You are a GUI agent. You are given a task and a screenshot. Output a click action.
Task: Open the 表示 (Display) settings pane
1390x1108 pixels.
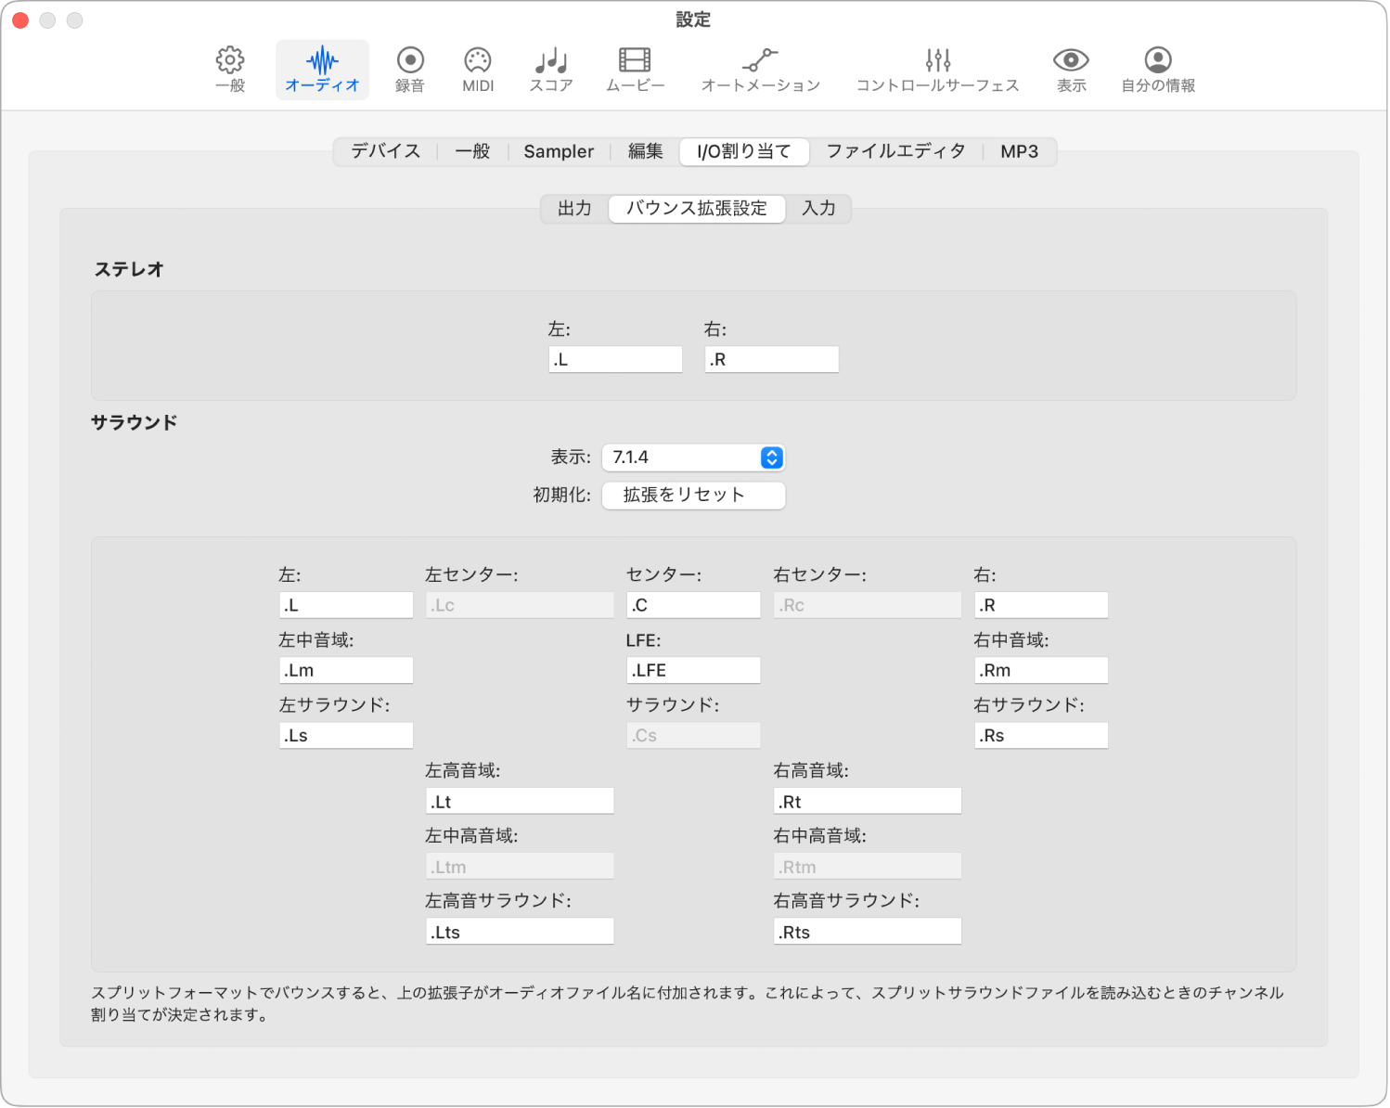tap(1070, 69)
